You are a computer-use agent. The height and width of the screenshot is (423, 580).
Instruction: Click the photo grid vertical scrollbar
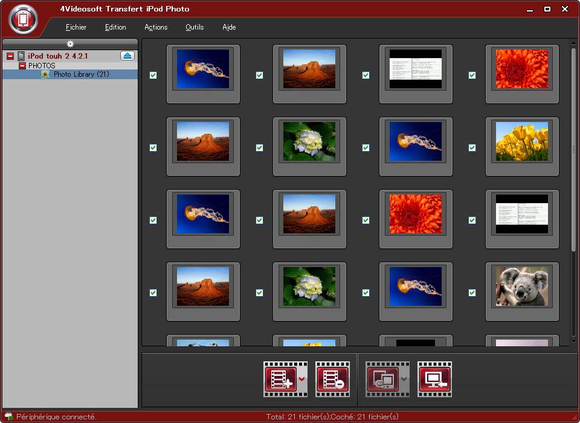[573, 149]
